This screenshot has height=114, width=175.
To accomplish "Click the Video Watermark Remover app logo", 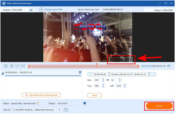I will 4,3.
